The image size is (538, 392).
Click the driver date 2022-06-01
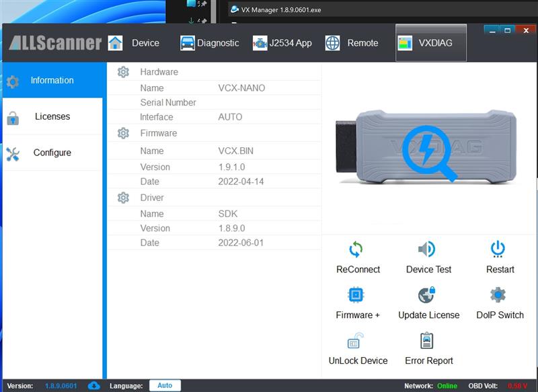pyautogui.click(x=241, y=243)
